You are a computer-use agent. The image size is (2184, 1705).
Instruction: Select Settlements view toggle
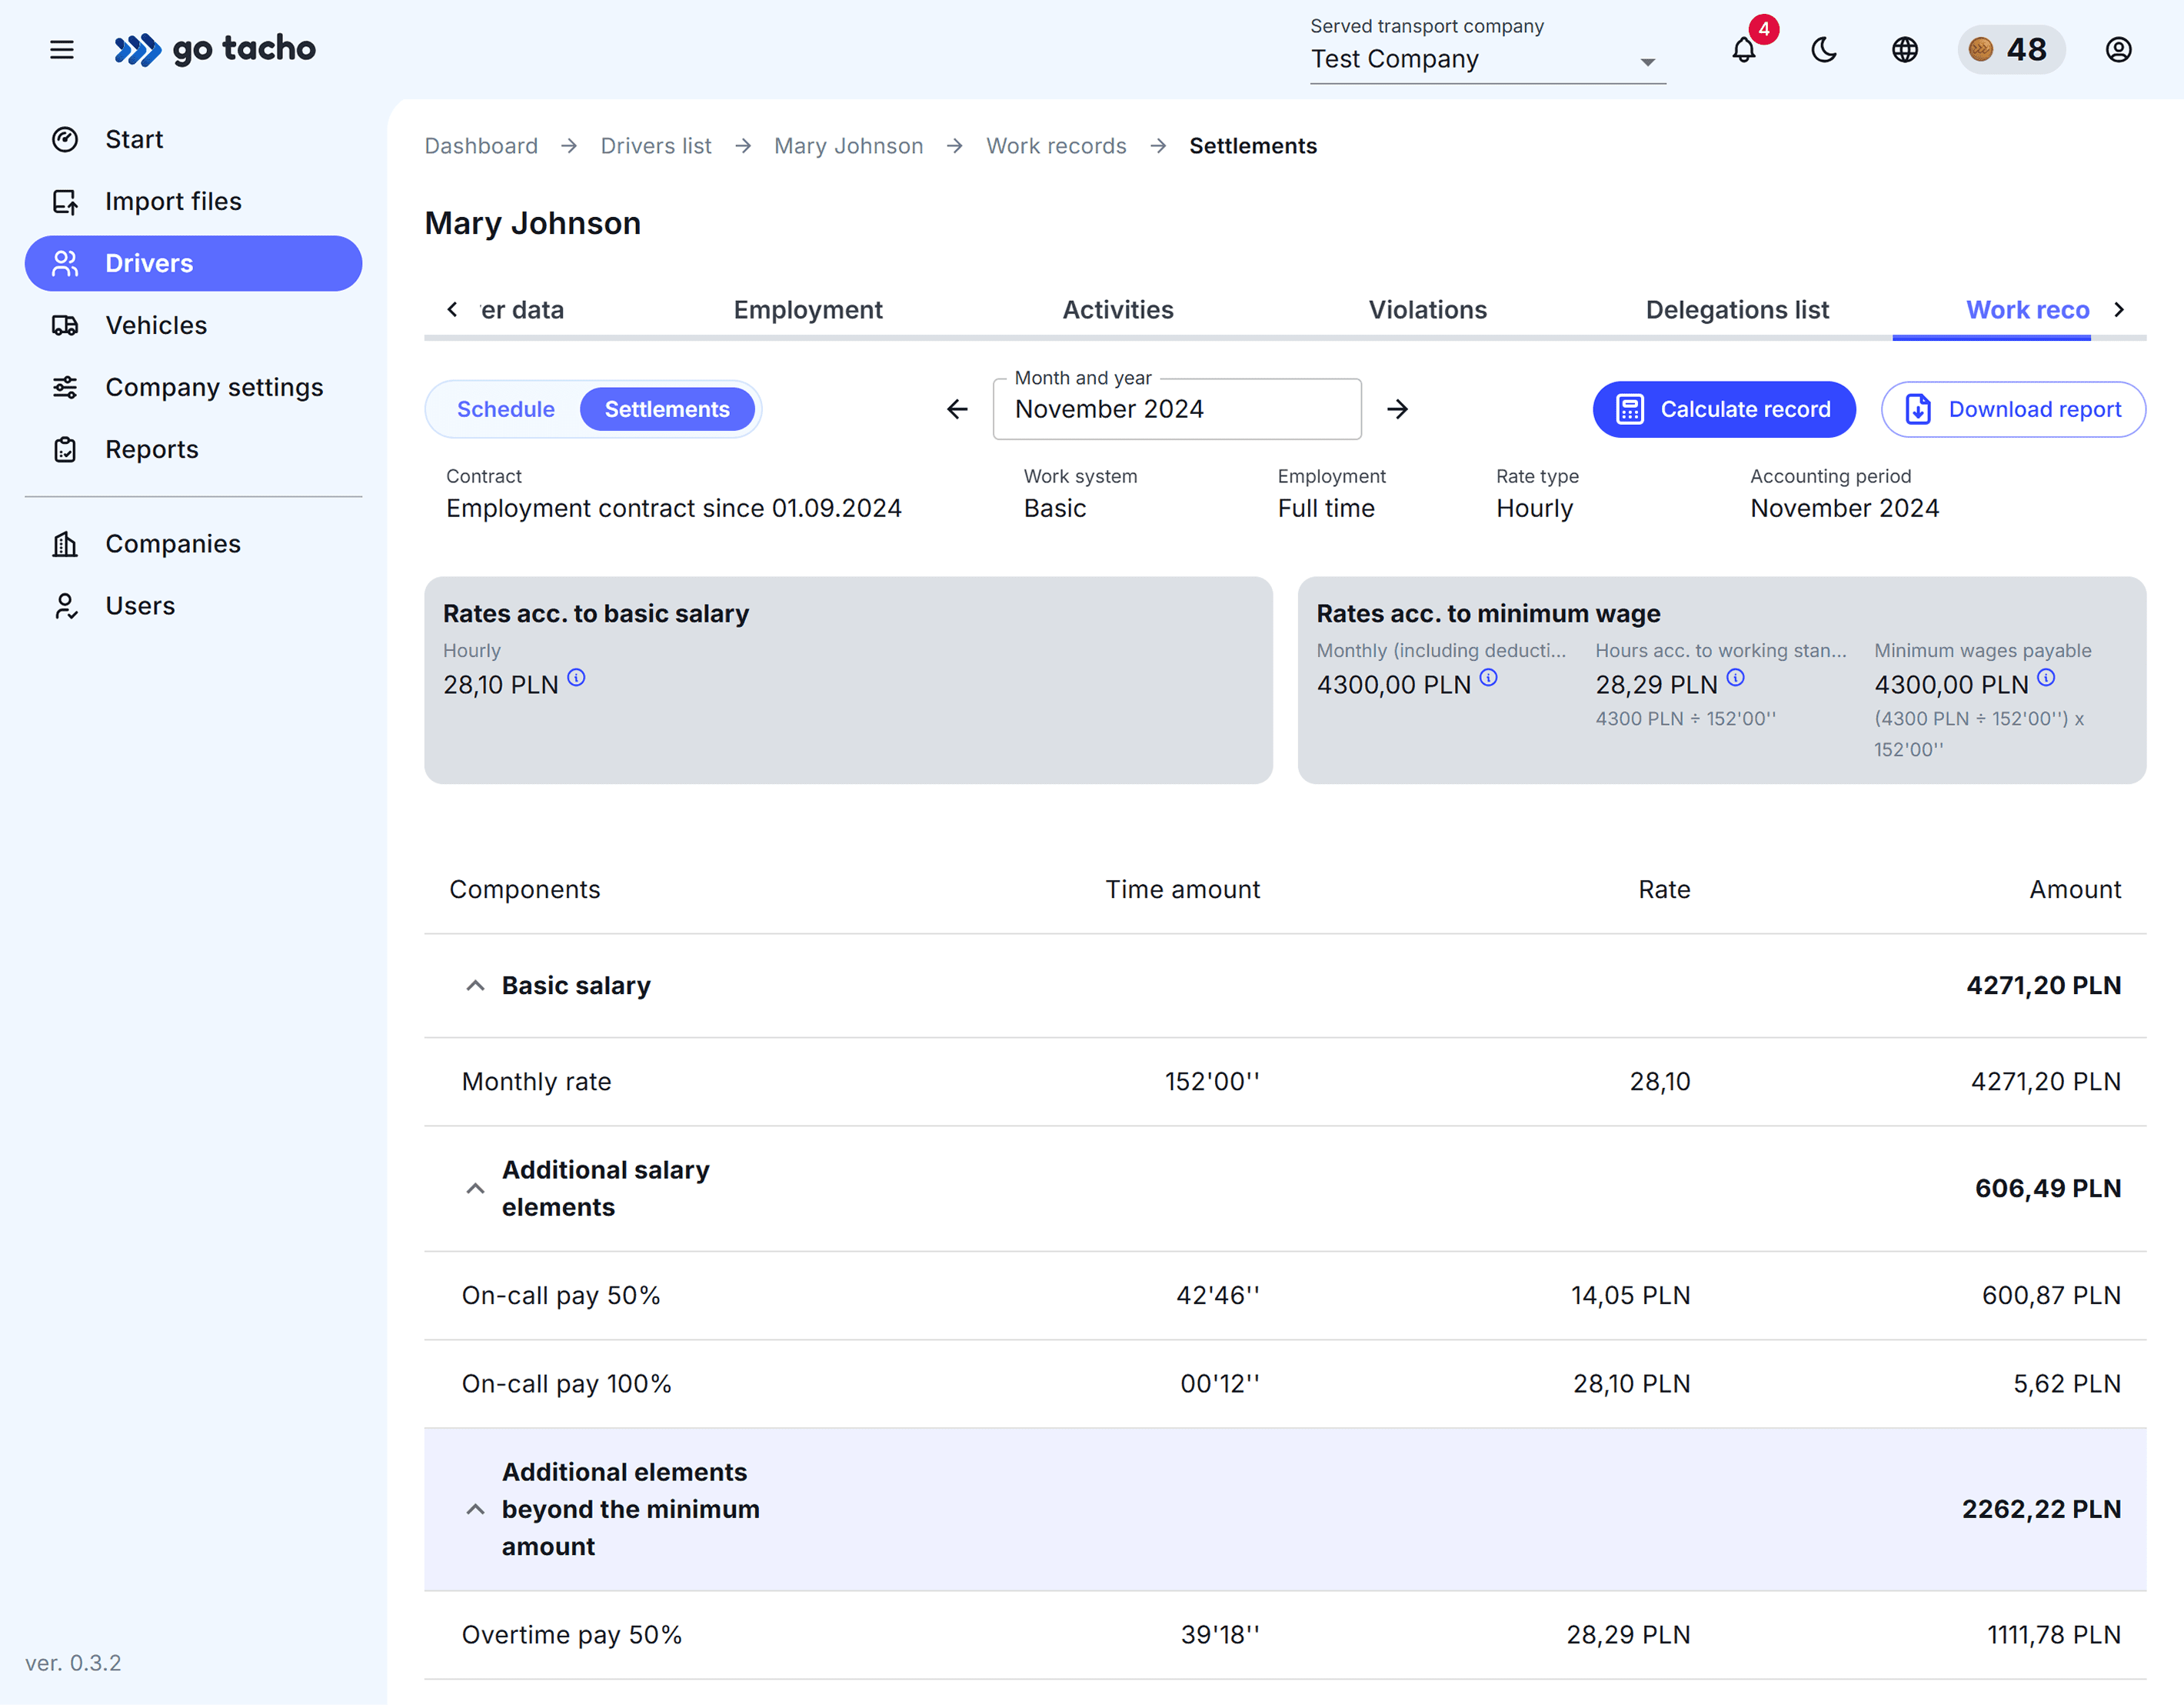coord(667,409)
